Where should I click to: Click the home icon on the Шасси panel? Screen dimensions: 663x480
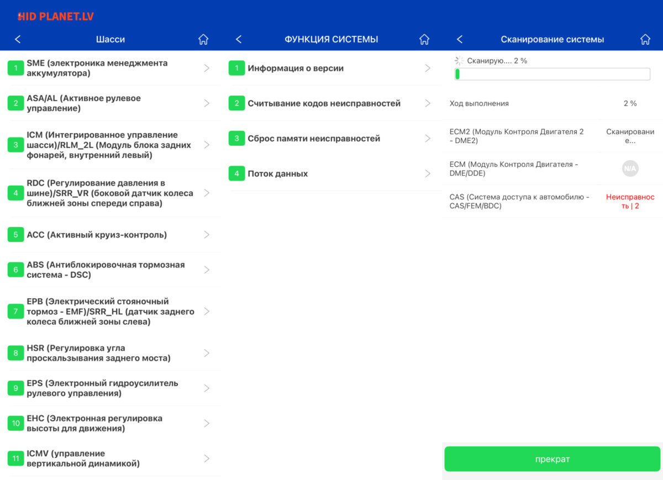(x=203, y=39)
